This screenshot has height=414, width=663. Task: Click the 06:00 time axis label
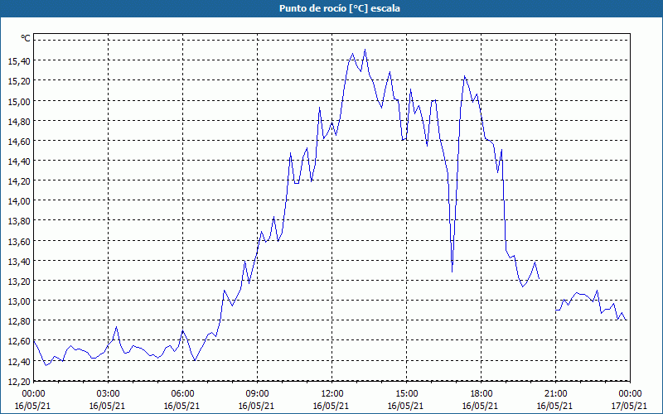(x=182, y=394)
